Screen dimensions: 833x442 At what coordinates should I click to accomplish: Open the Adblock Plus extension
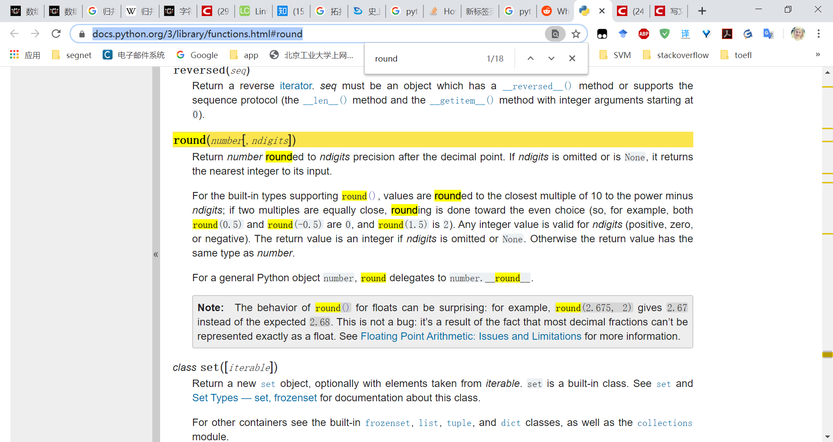644,33
